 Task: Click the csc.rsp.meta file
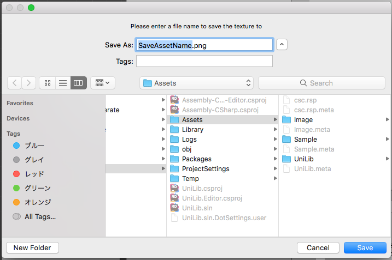coord(335,110)
